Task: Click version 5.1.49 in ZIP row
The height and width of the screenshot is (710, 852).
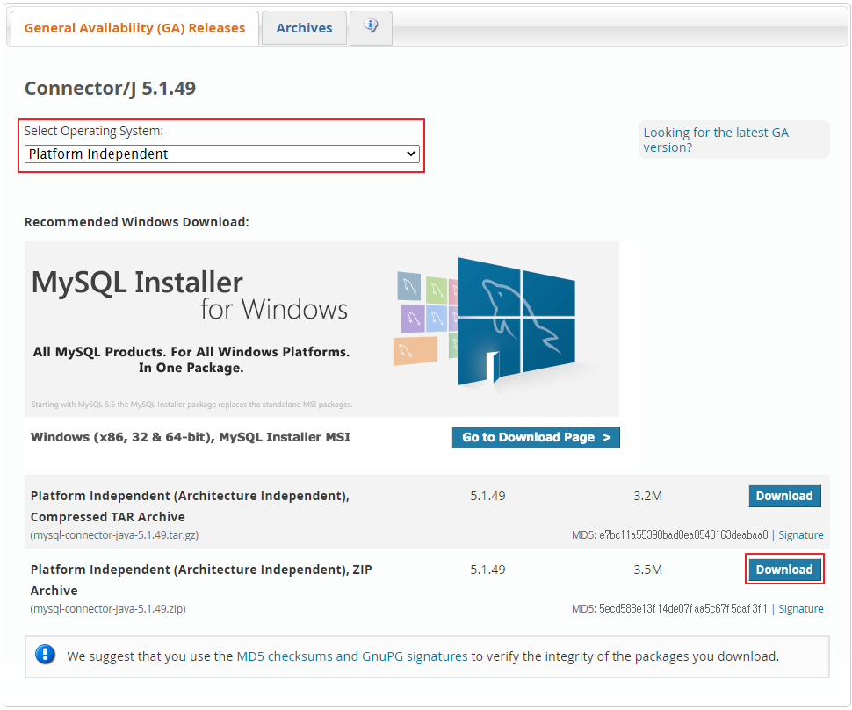Action: pyautogui.click(x=487, y=570)
